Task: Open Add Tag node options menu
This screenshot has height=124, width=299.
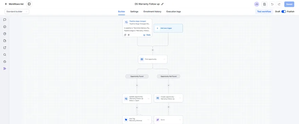Action: [148, 120]
